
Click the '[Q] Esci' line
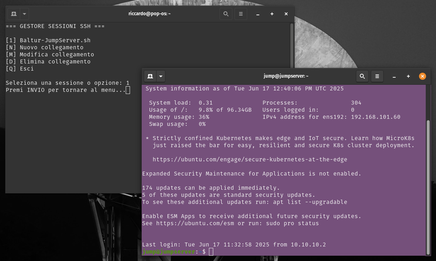pos(20,69)
